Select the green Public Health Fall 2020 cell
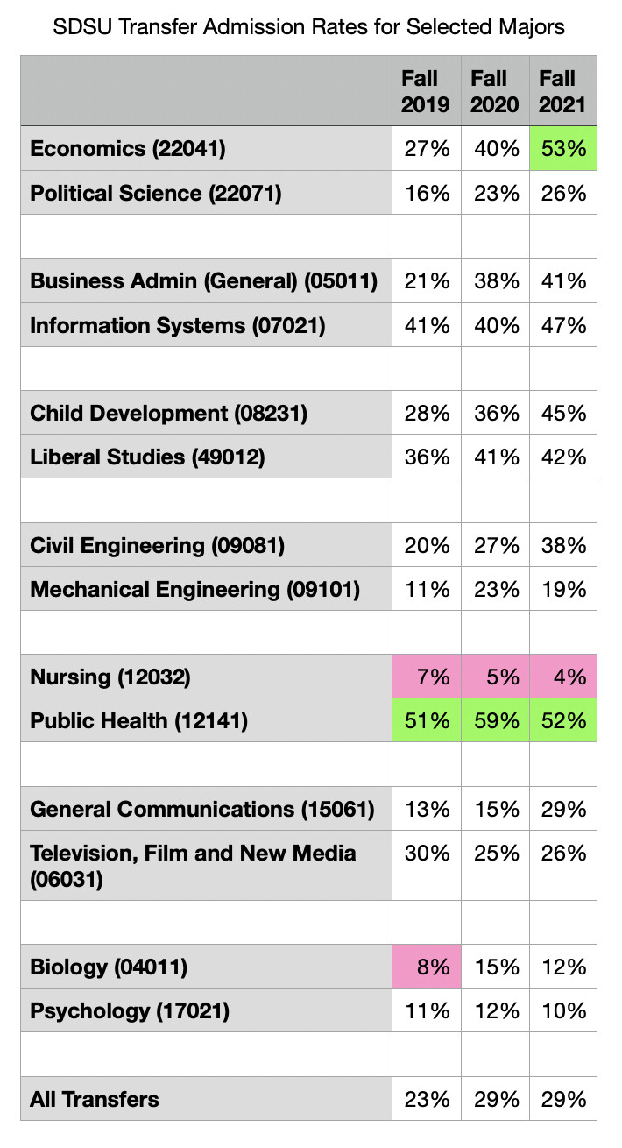The height and width of the screenshot is (1148, 622). 495,721
